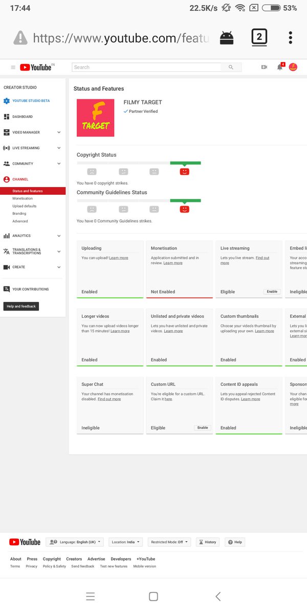This screenshot has height=615, width=307.
Task: Click the YouTube logo in header
Action: tap(36, 67)
